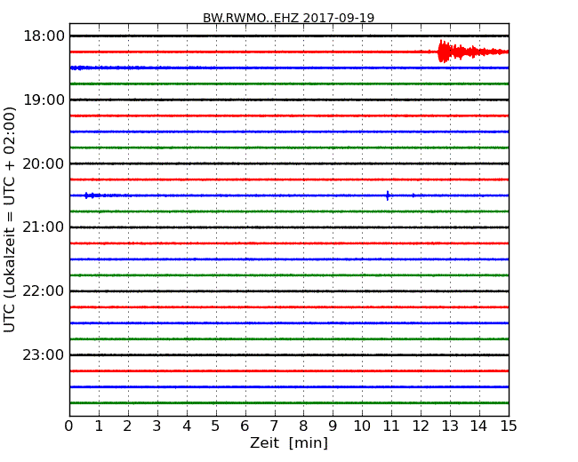The width and height of the screenshot is (578, 462).
Task: Click the x-axis tick label 4
Action: tap(187, 426)
